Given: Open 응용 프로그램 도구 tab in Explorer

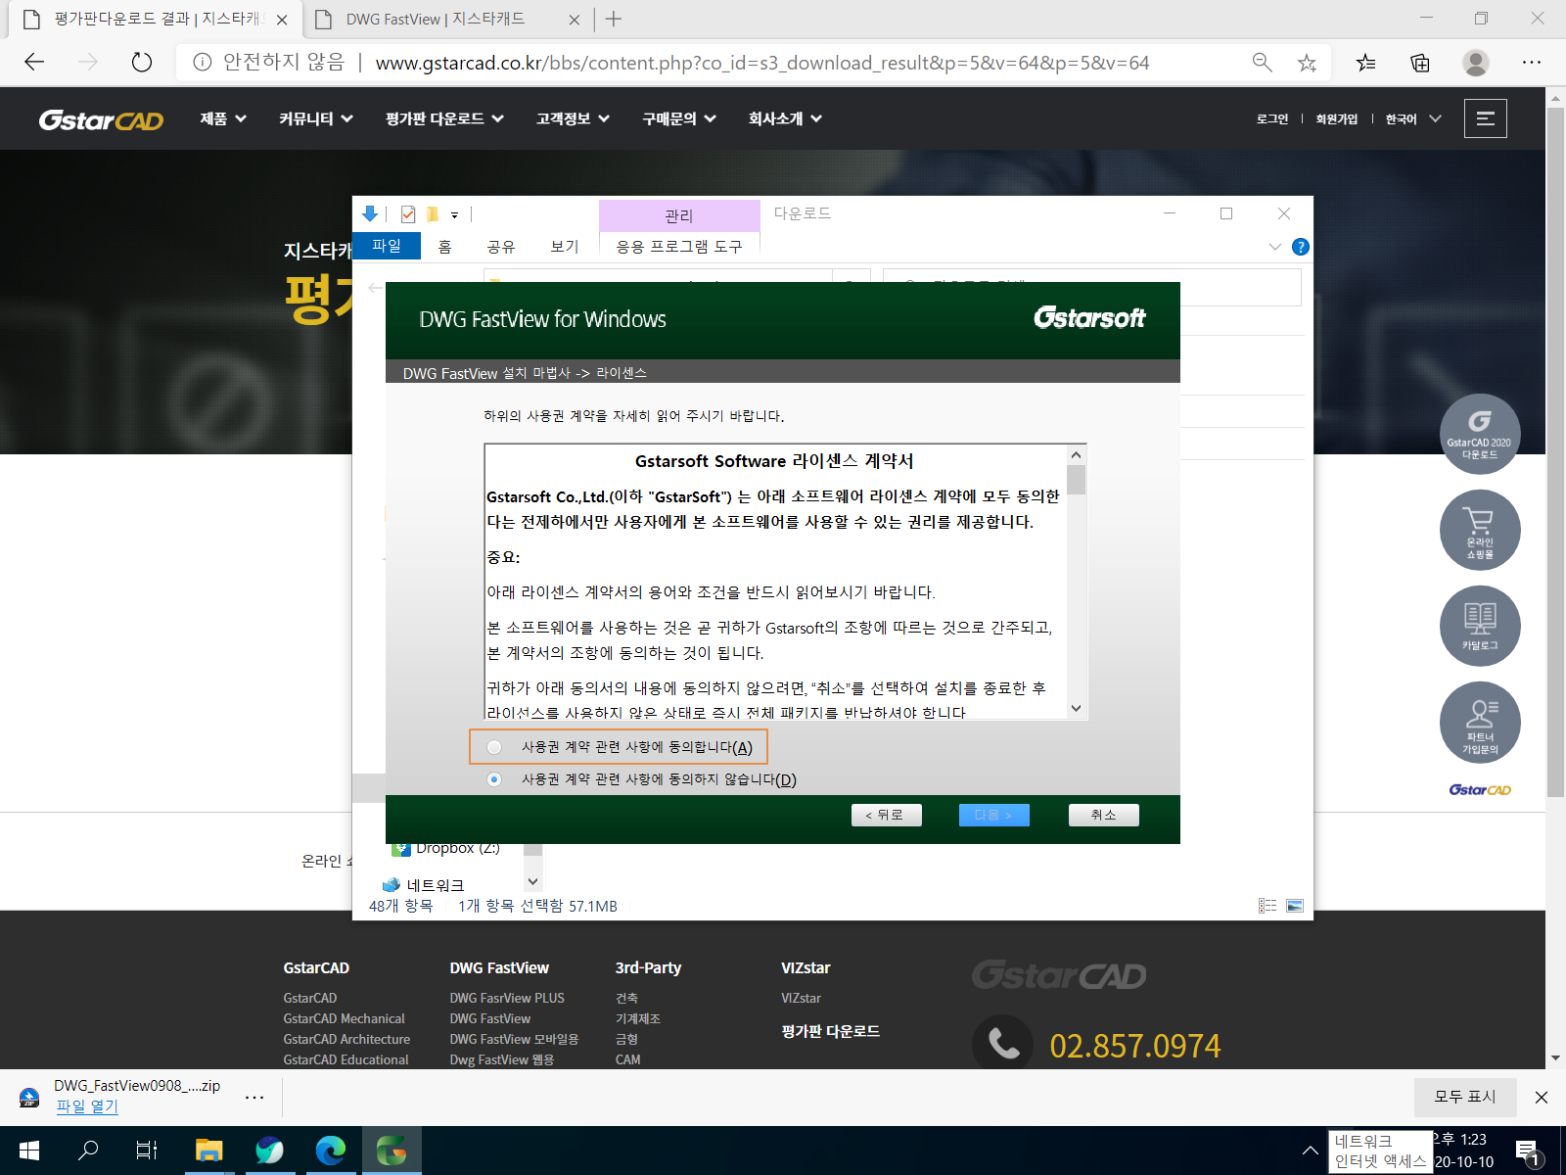Looking at the screenshot, I should tap(679, 246).
